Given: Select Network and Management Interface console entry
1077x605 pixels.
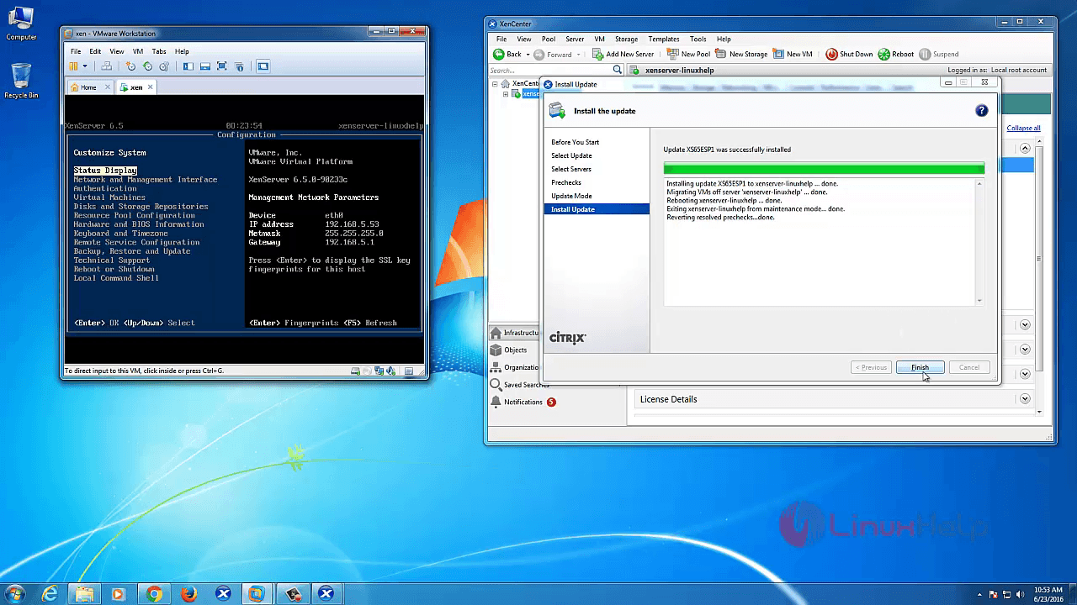Looking at the screenshot, I should [x=146, y=180].
